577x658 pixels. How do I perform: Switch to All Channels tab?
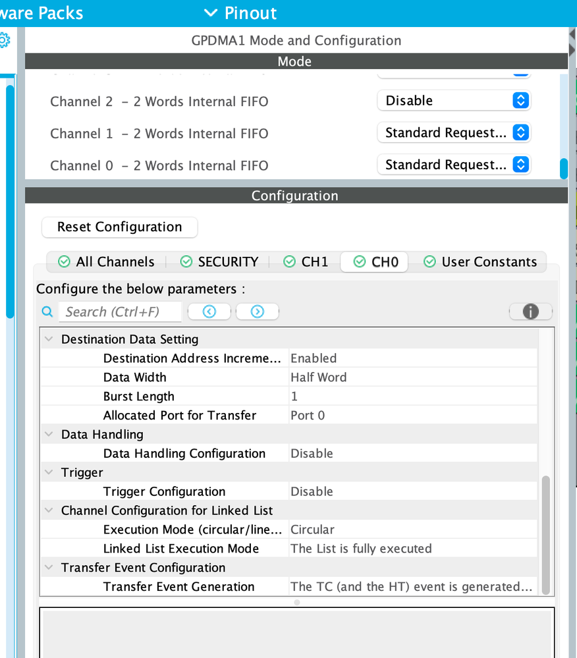point(106,262)
